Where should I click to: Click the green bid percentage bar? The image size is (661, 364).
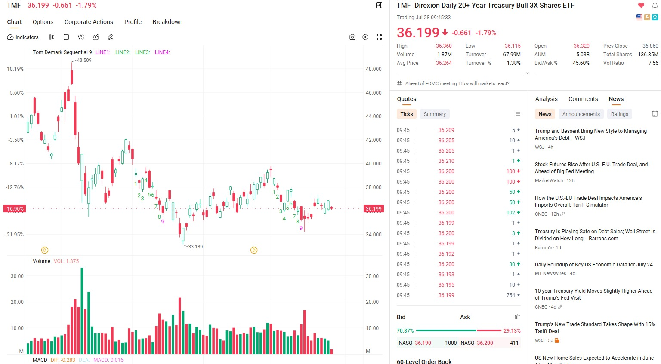446,330
